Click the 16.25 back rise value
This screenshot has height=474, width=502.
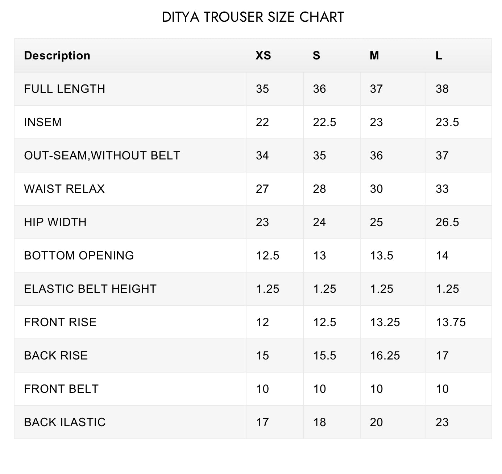(385, 355)
